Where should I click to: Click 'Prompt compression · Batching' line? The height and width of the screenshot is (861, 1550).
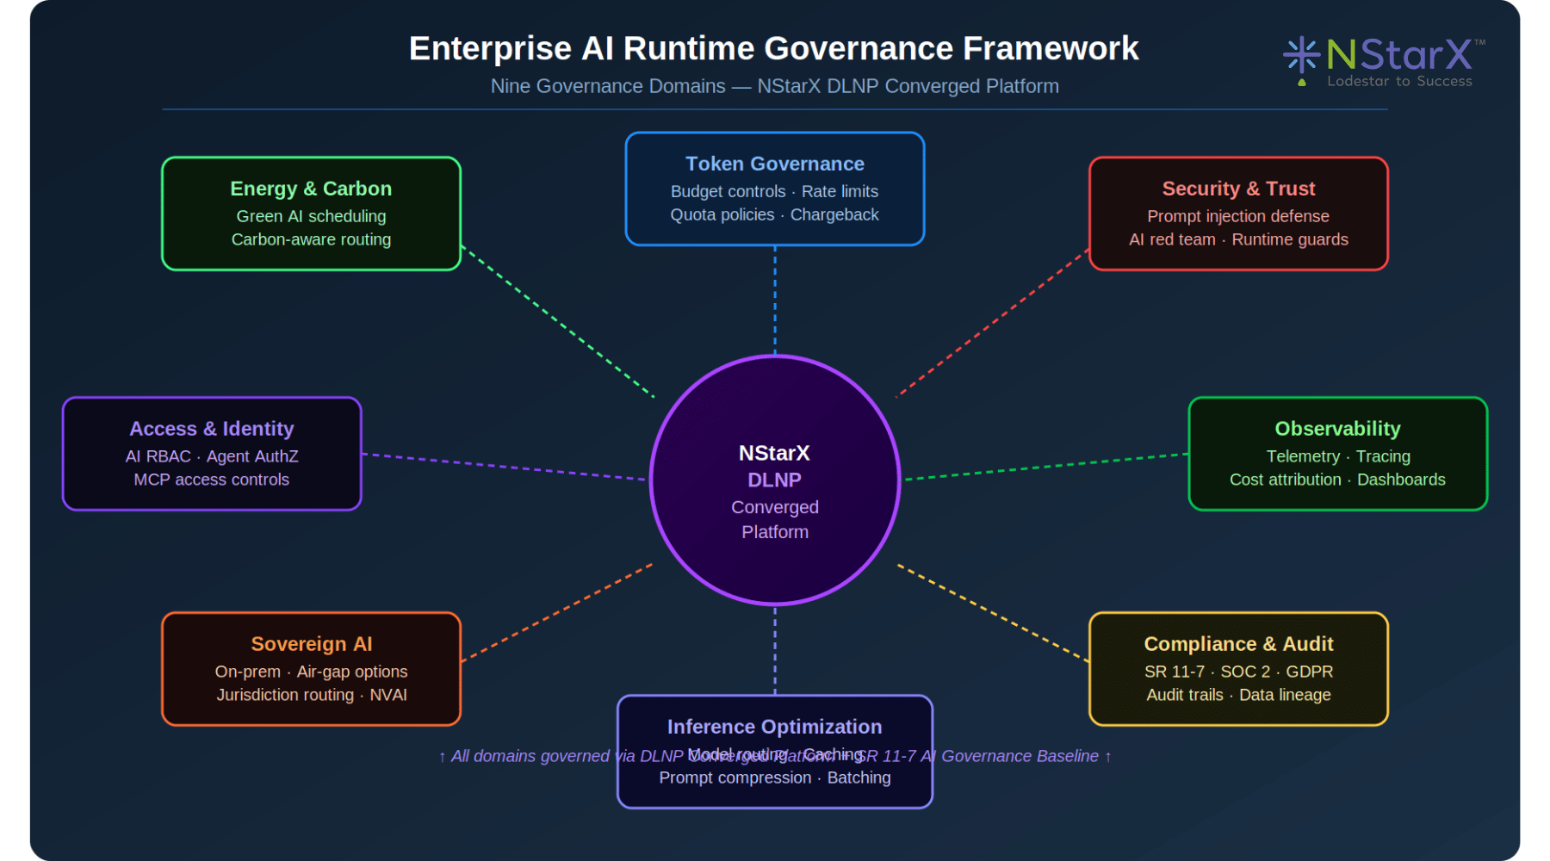tap(775, 777)
